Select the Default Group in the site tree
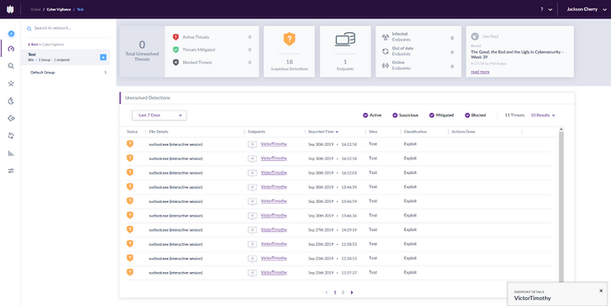Viewport: 611px width, 306px height. tap(43, 73)
